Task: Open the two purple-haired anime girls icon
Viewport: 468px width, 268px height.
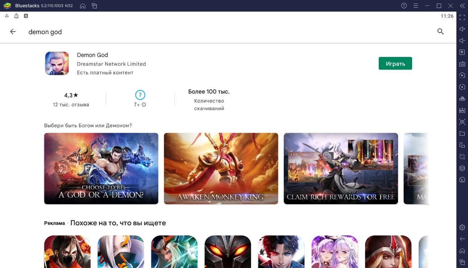Action: click(x=335, y=252)
